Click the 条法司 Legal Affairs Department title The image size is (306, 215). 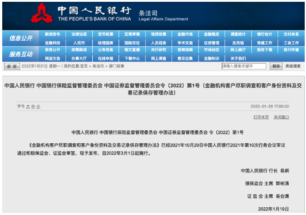(164, 16)
